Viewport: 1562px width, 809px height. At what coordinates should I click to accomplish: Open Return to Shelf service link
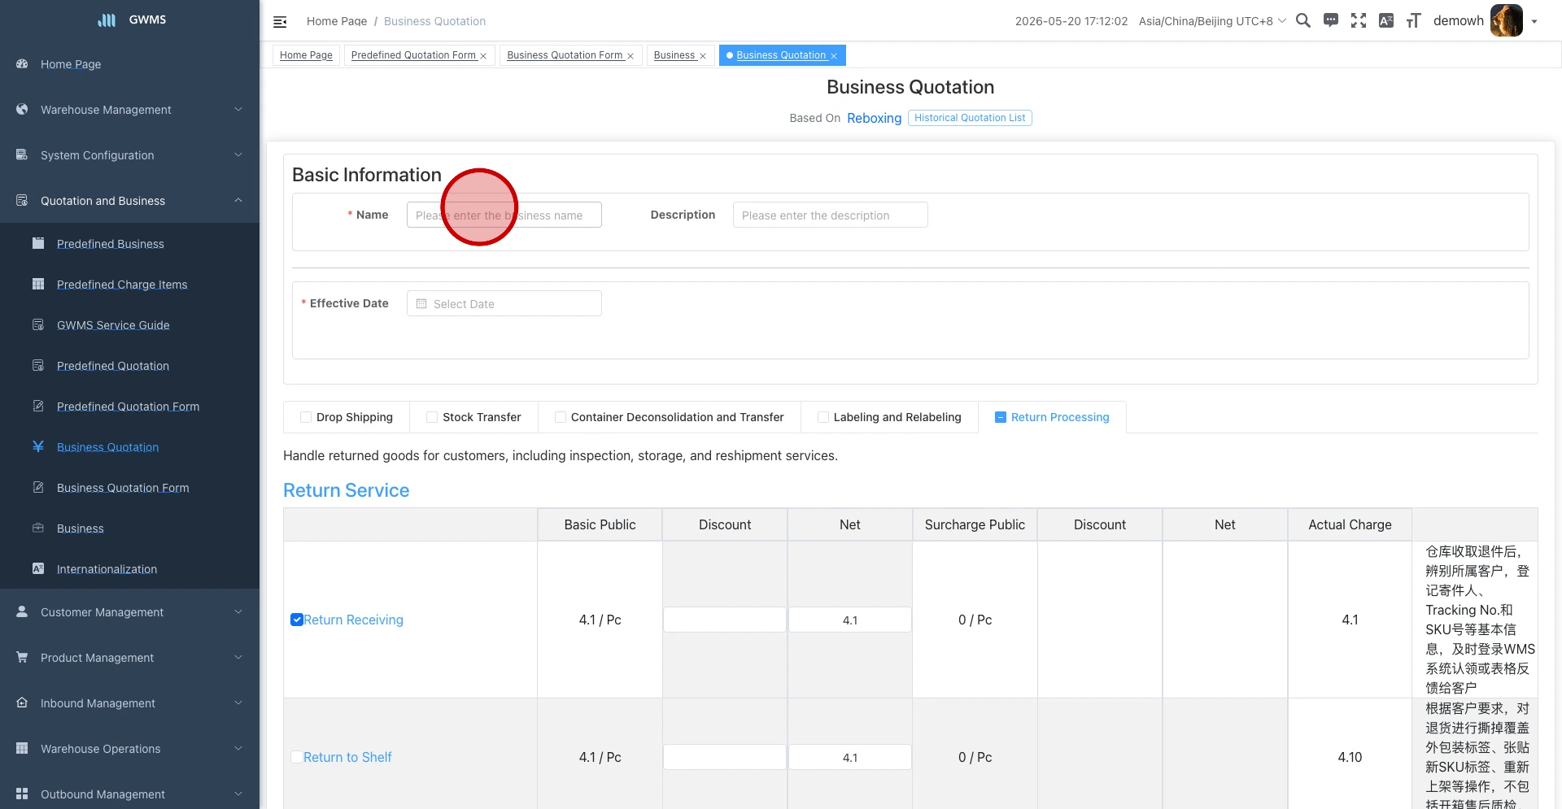tap(347, 757)
